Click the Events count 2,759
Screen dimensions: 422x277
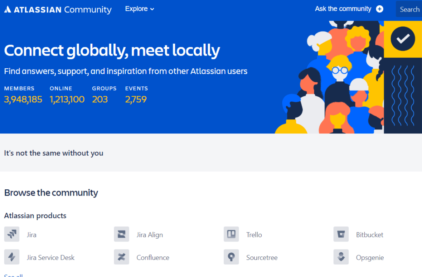click(136, 99)
